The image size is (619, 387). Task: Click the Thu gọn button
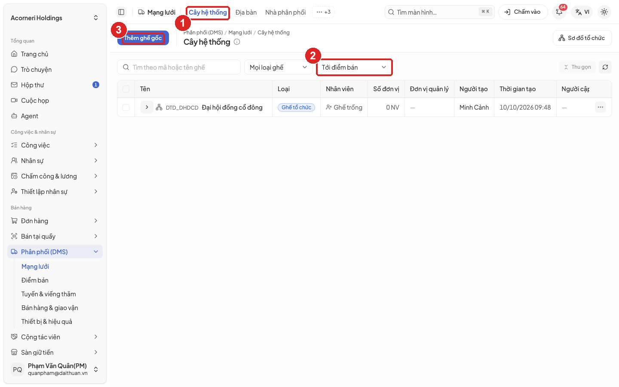click(x=577, y=67)
